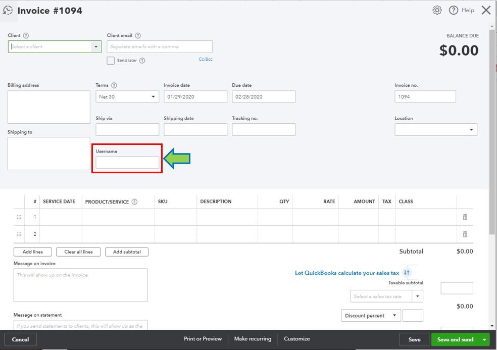Click the Client help tooltip icon

click(x=26, y=35)
